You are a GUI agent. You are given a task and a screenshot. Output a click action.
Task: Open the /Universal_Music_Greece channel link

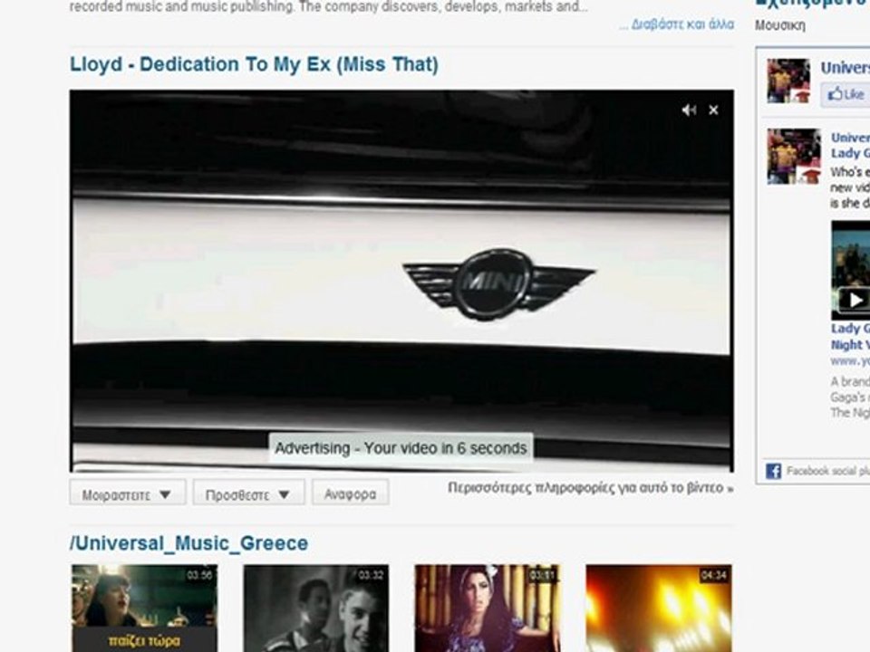[188, 542]
